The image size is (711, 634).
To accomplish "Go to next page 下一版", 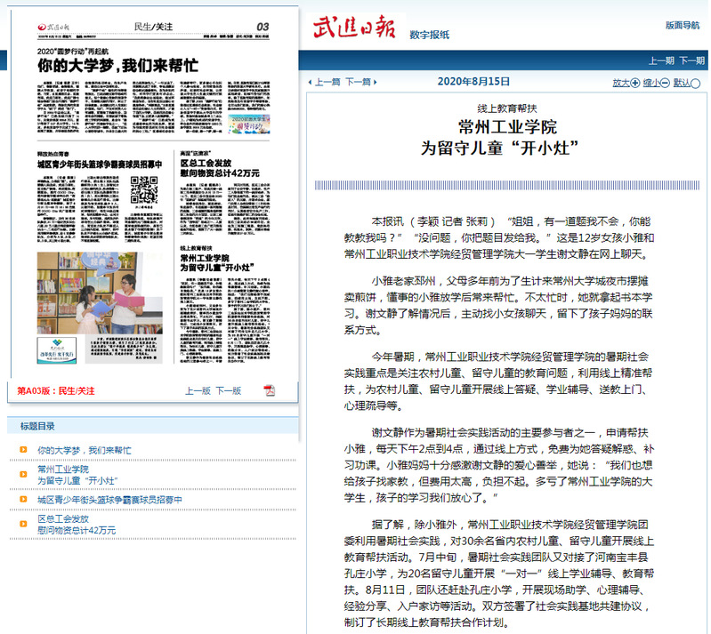I will [228, 390].
